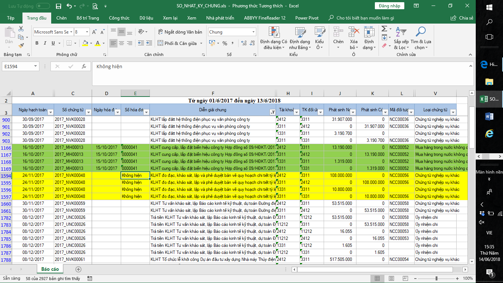Open filter dropdown for Diễn giải chung column

point(273,112)
